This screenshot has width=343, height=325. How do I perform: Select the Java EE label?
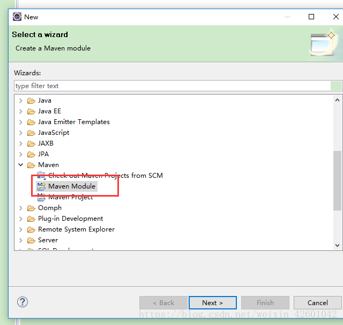click(49, 111)
